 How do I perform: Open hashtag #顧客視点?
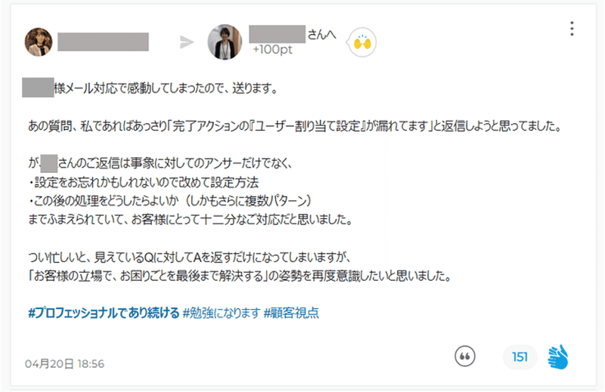tap(291, 313)
